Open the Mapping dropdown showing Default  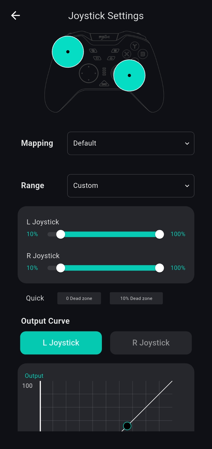coord(131,143)
